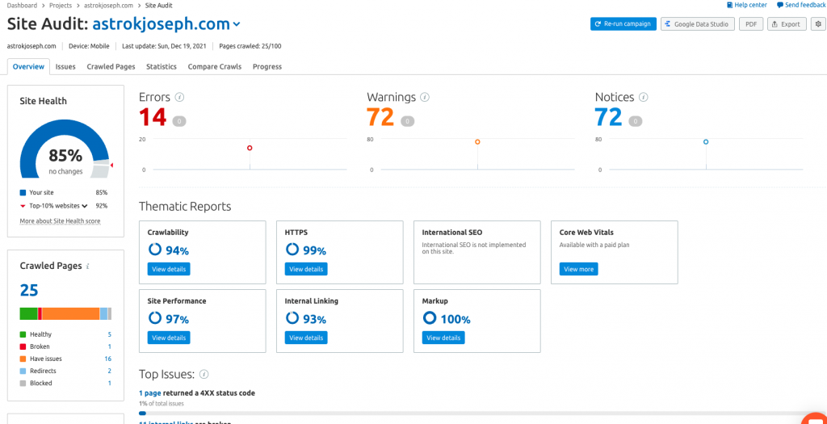Click the Warnings count 72
The width and height of the screenshot is (827, 424).
tap(381, 117)
